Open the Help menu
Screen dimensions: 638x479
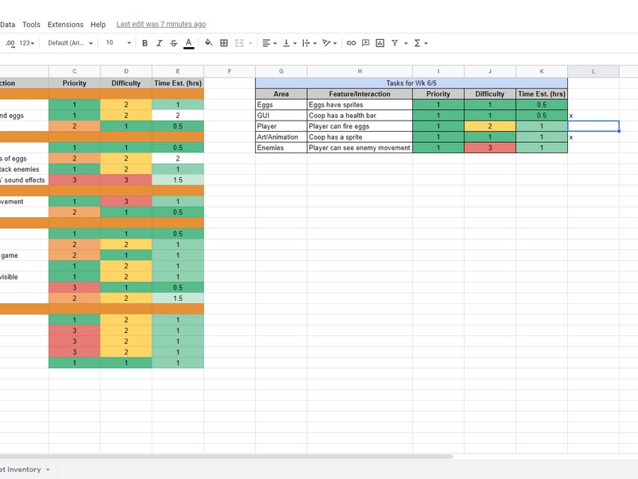(x=98, y=25)
